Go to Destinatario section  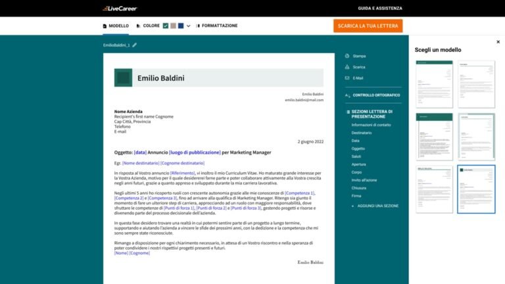click(362, 133)
